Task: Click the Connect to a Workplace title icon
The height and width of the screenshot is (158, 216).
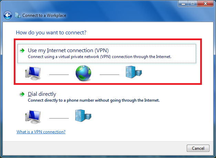Action: 18,15
